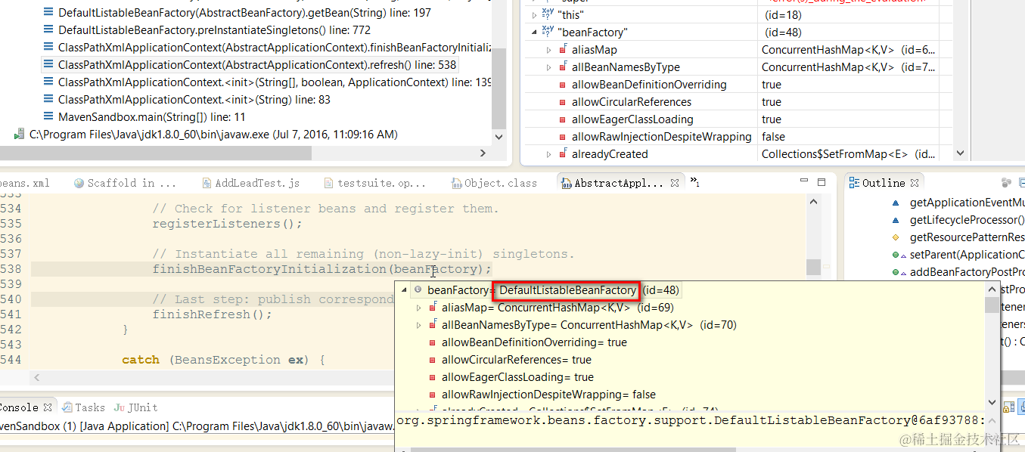Click stack frame icon beside MavenSandbox.main
The image size is (1025, 452).
[48, 117]
